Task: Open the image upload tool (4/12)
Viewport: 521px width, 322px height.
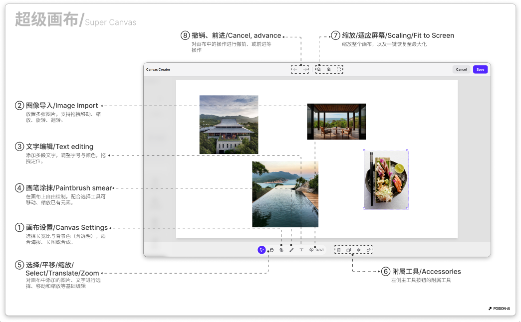Action: coord(311,250)
